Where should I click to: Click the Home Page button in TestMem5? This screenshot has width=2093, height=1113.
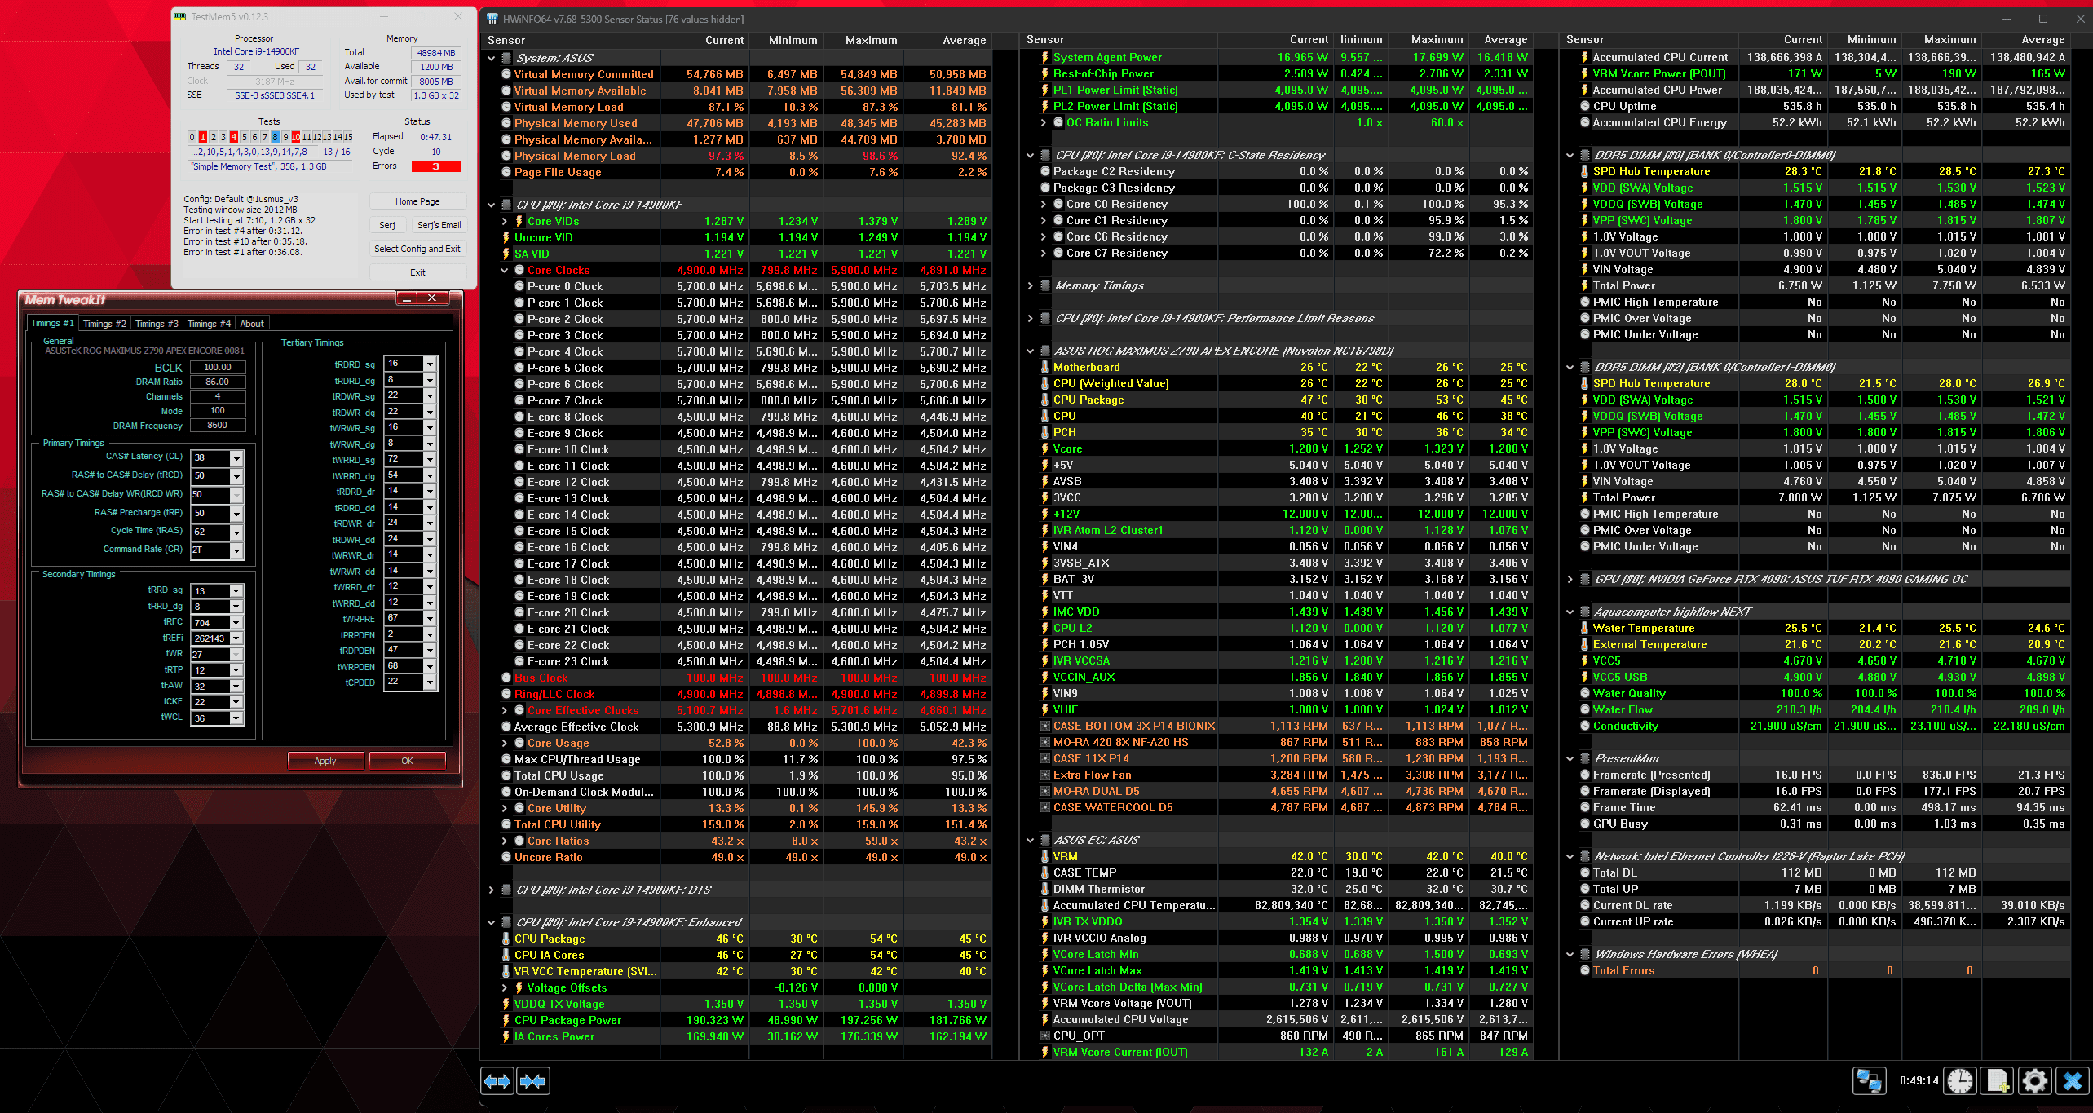tap(417, 201)
